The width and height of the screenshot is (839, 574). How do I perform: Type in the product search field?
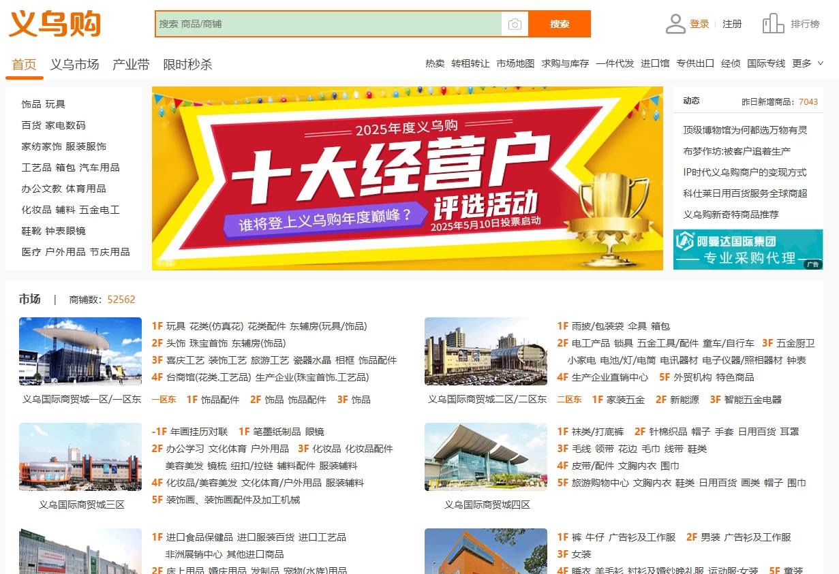pos(327,25)
